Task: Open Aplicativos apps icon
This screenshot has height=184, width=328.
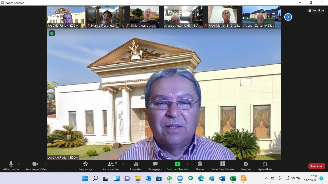Action: point(265,164)
